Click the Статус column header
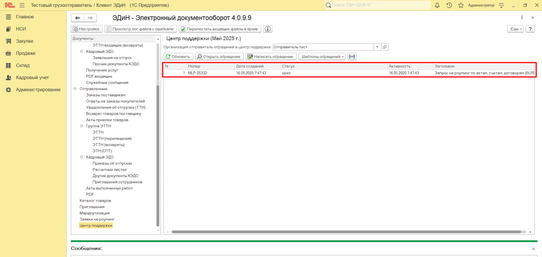The width and height of the screenshot is (542, 257). coord(334,66)
